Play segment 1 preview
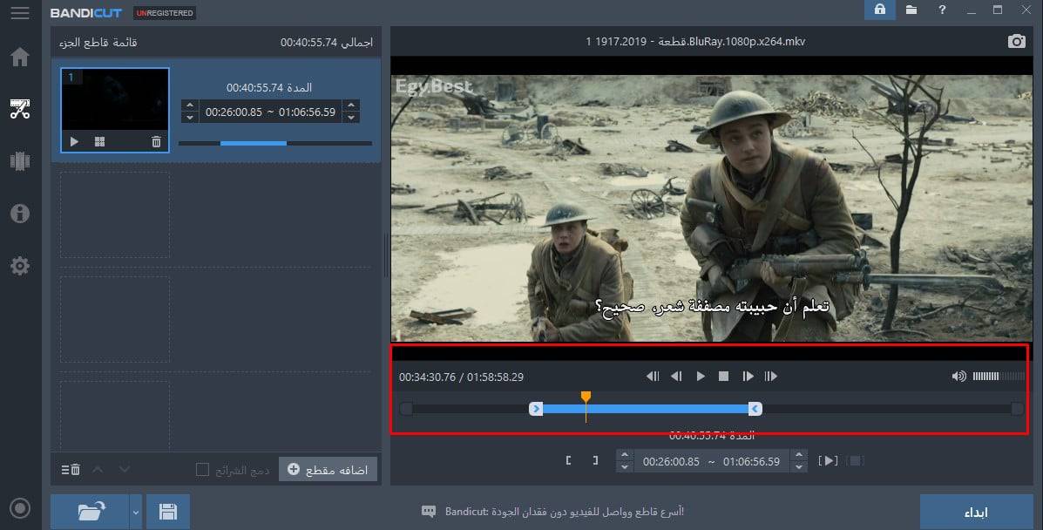 click(x=75, y=142)
